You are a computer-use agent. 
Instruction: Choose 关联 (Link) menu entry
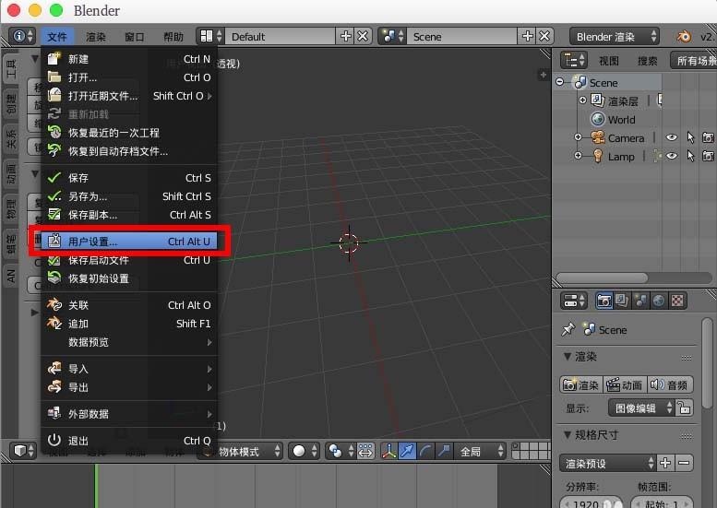[x=129, y=305]
